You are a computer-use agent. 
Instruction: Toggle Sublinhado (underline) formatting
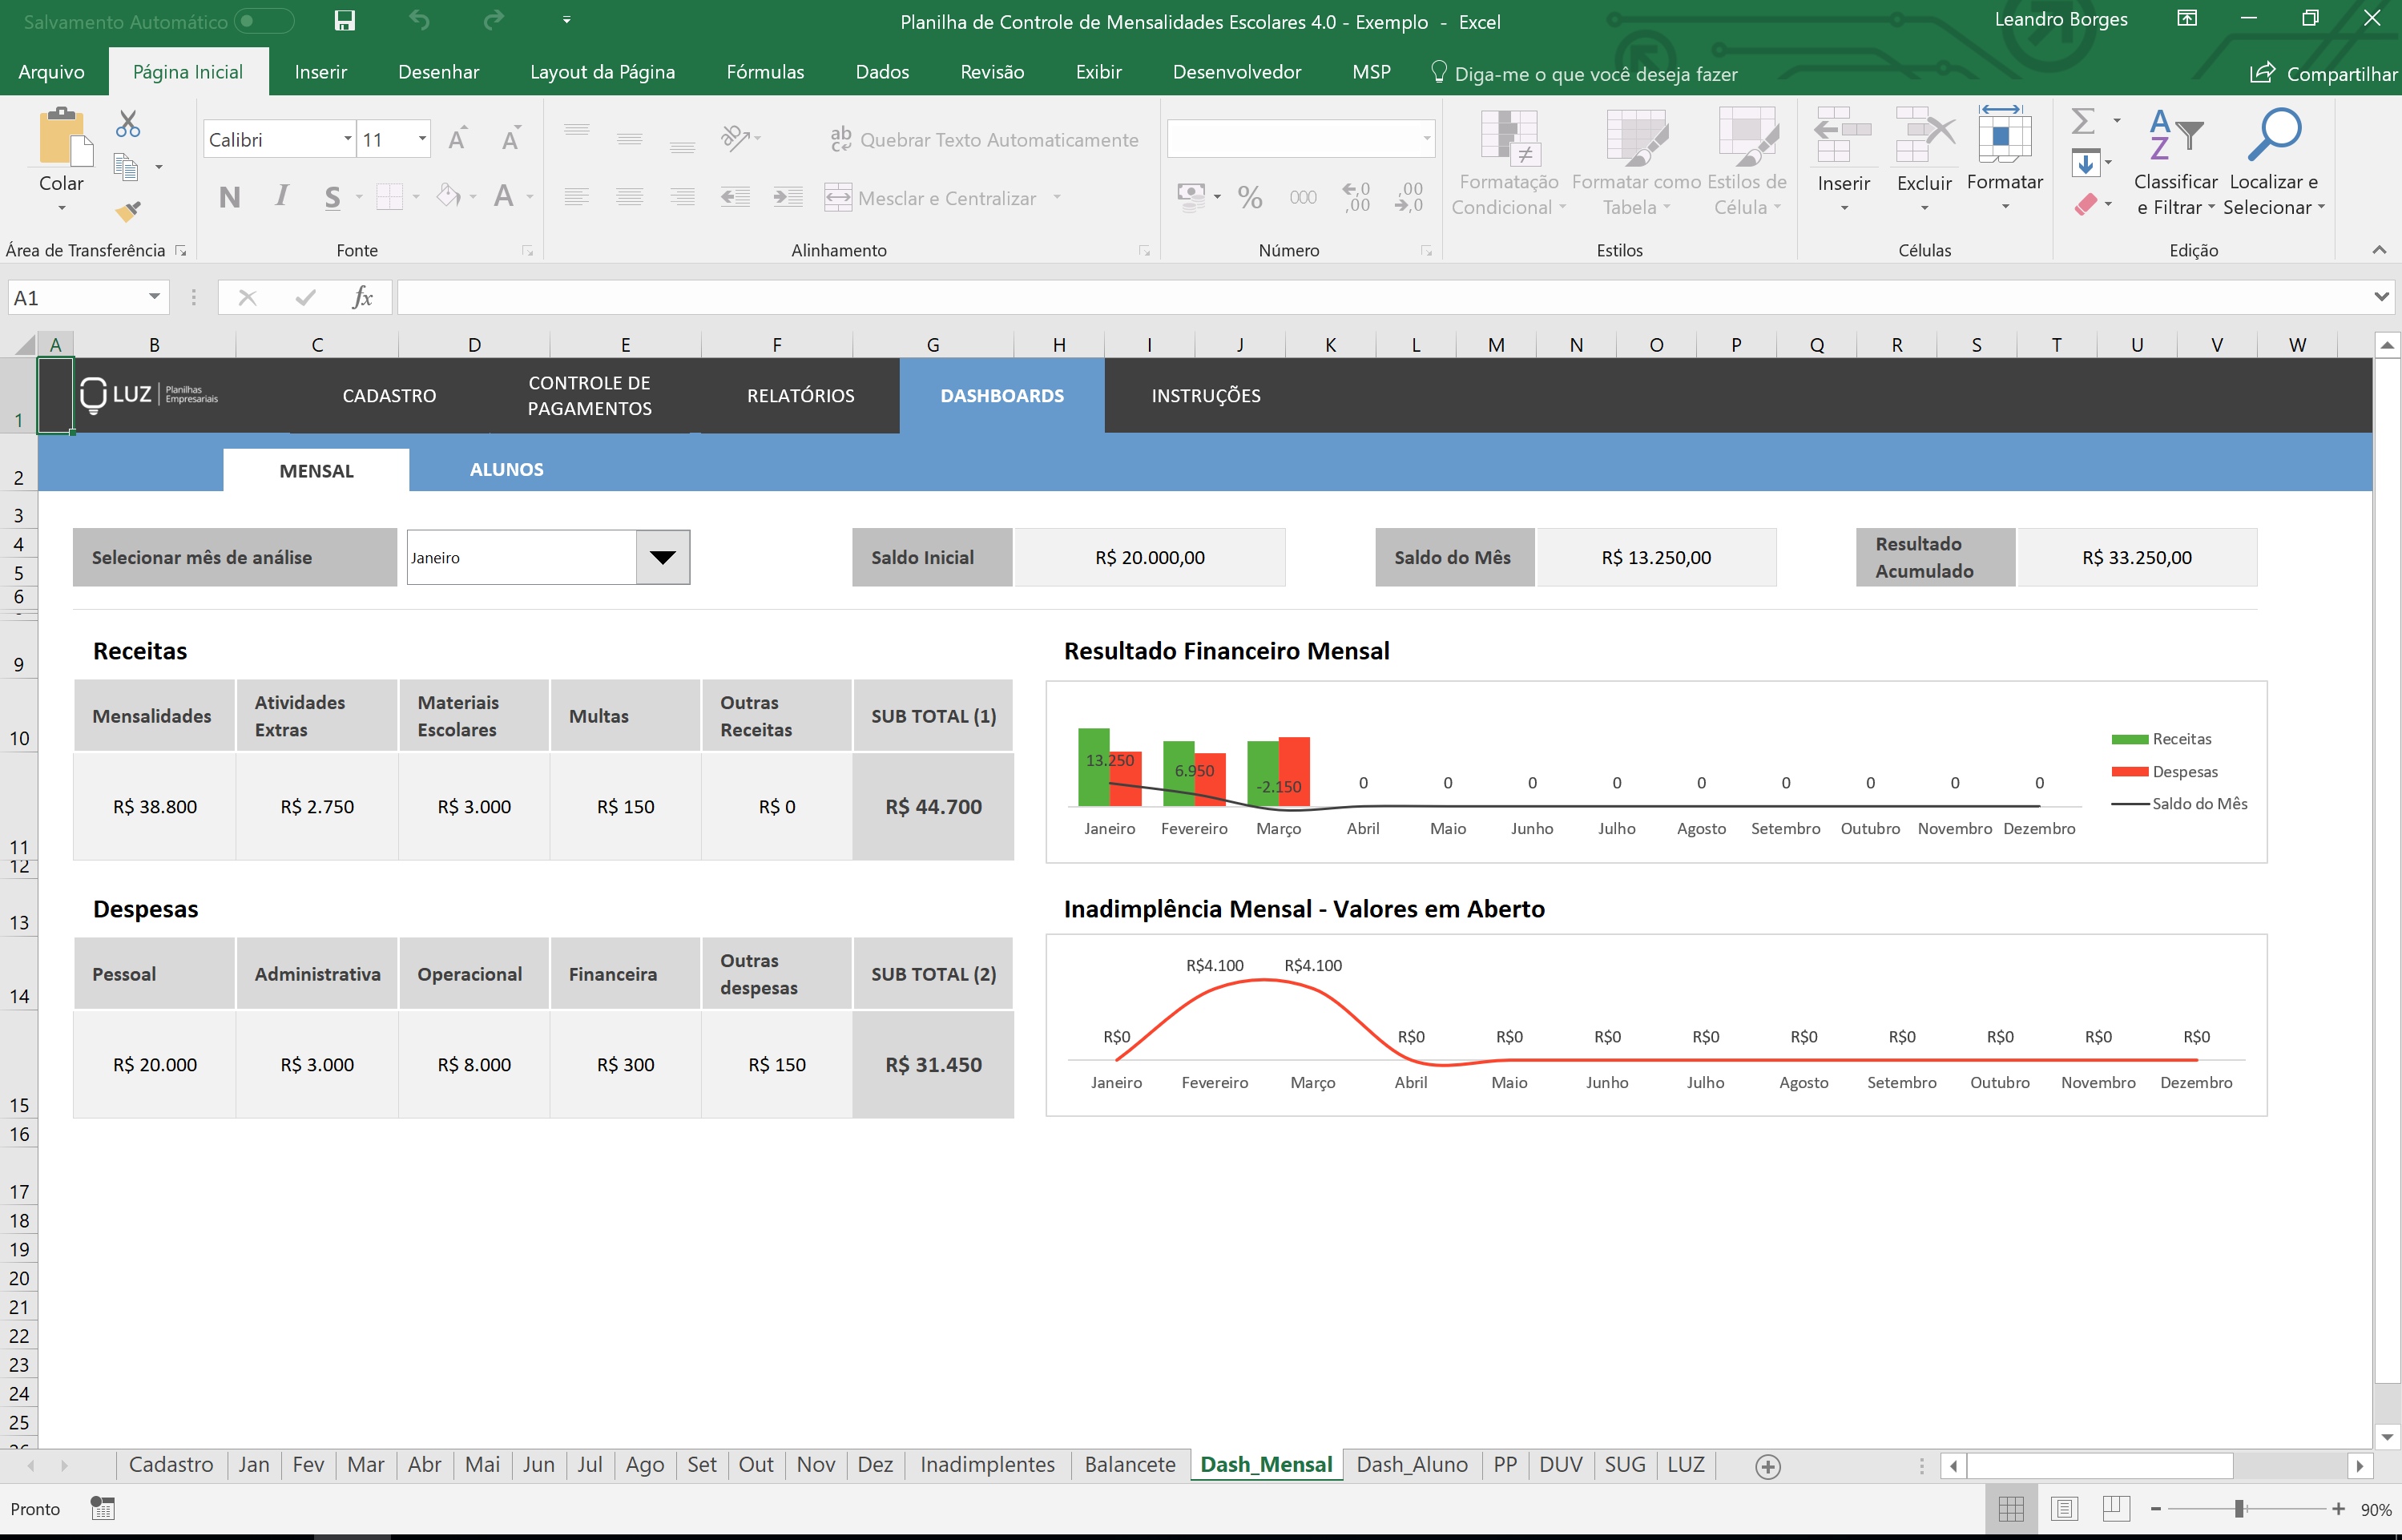[x=333, y=197]
